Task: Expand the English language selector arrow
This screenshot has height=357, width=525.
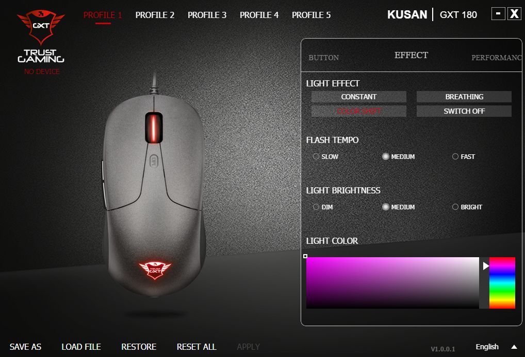Action: (514, 347)
